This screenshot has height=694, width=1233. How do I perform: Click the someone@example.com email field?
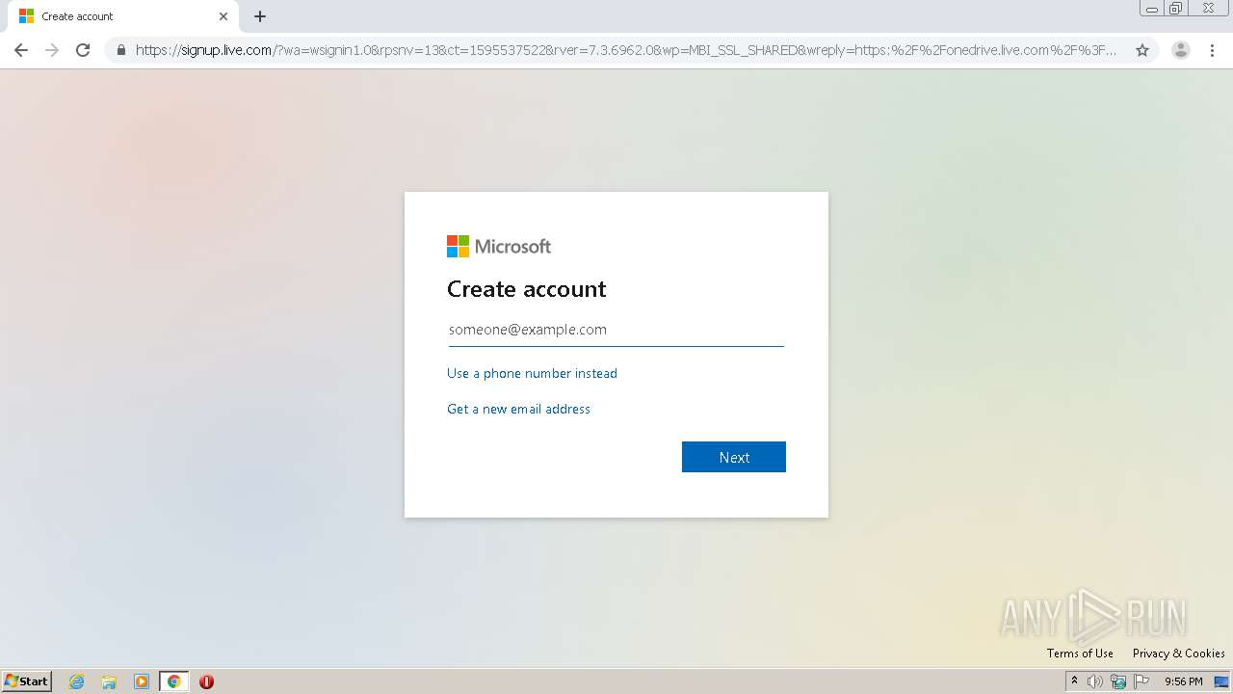pos(616,330)
